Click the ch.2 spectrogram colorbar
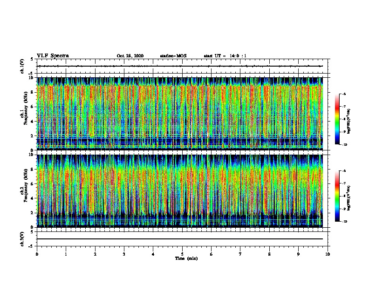This screenshot has height=285, width=369. click(x=337, y=196)
